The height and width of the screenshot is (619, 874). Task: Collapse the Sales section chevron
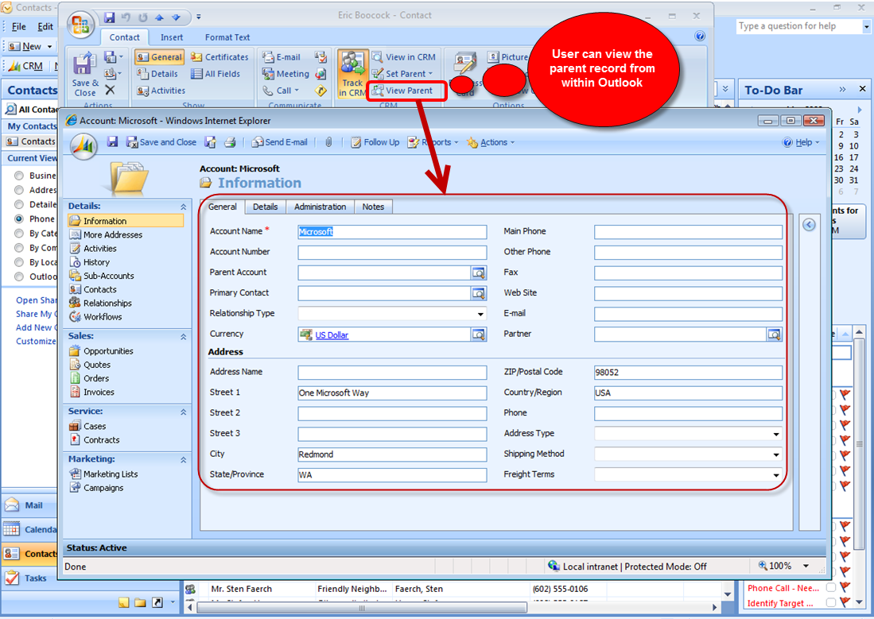[x=183, y=337]
